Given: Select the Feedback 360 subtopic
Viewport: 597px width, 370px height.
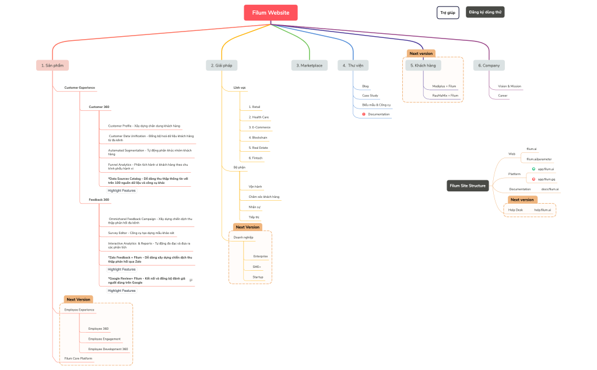Looking at the screenshot, I should tap(99, 200).
